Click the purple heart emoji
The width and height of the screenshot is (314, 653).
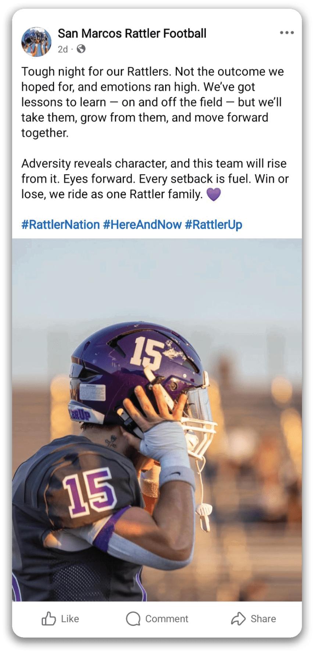tap(214, 194)
